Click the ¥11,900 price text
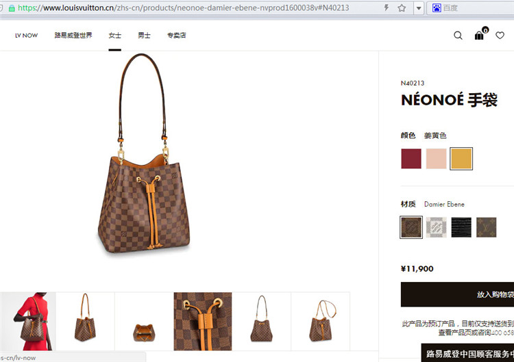 click(x=417, y=269)
